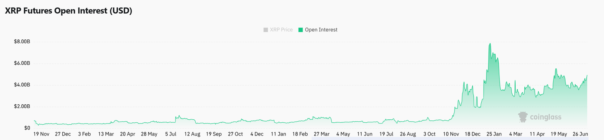This screenshot has width=604, height=140.
Task: Click the 18 Dec date axis label
Action: click(x=473, y=134)
